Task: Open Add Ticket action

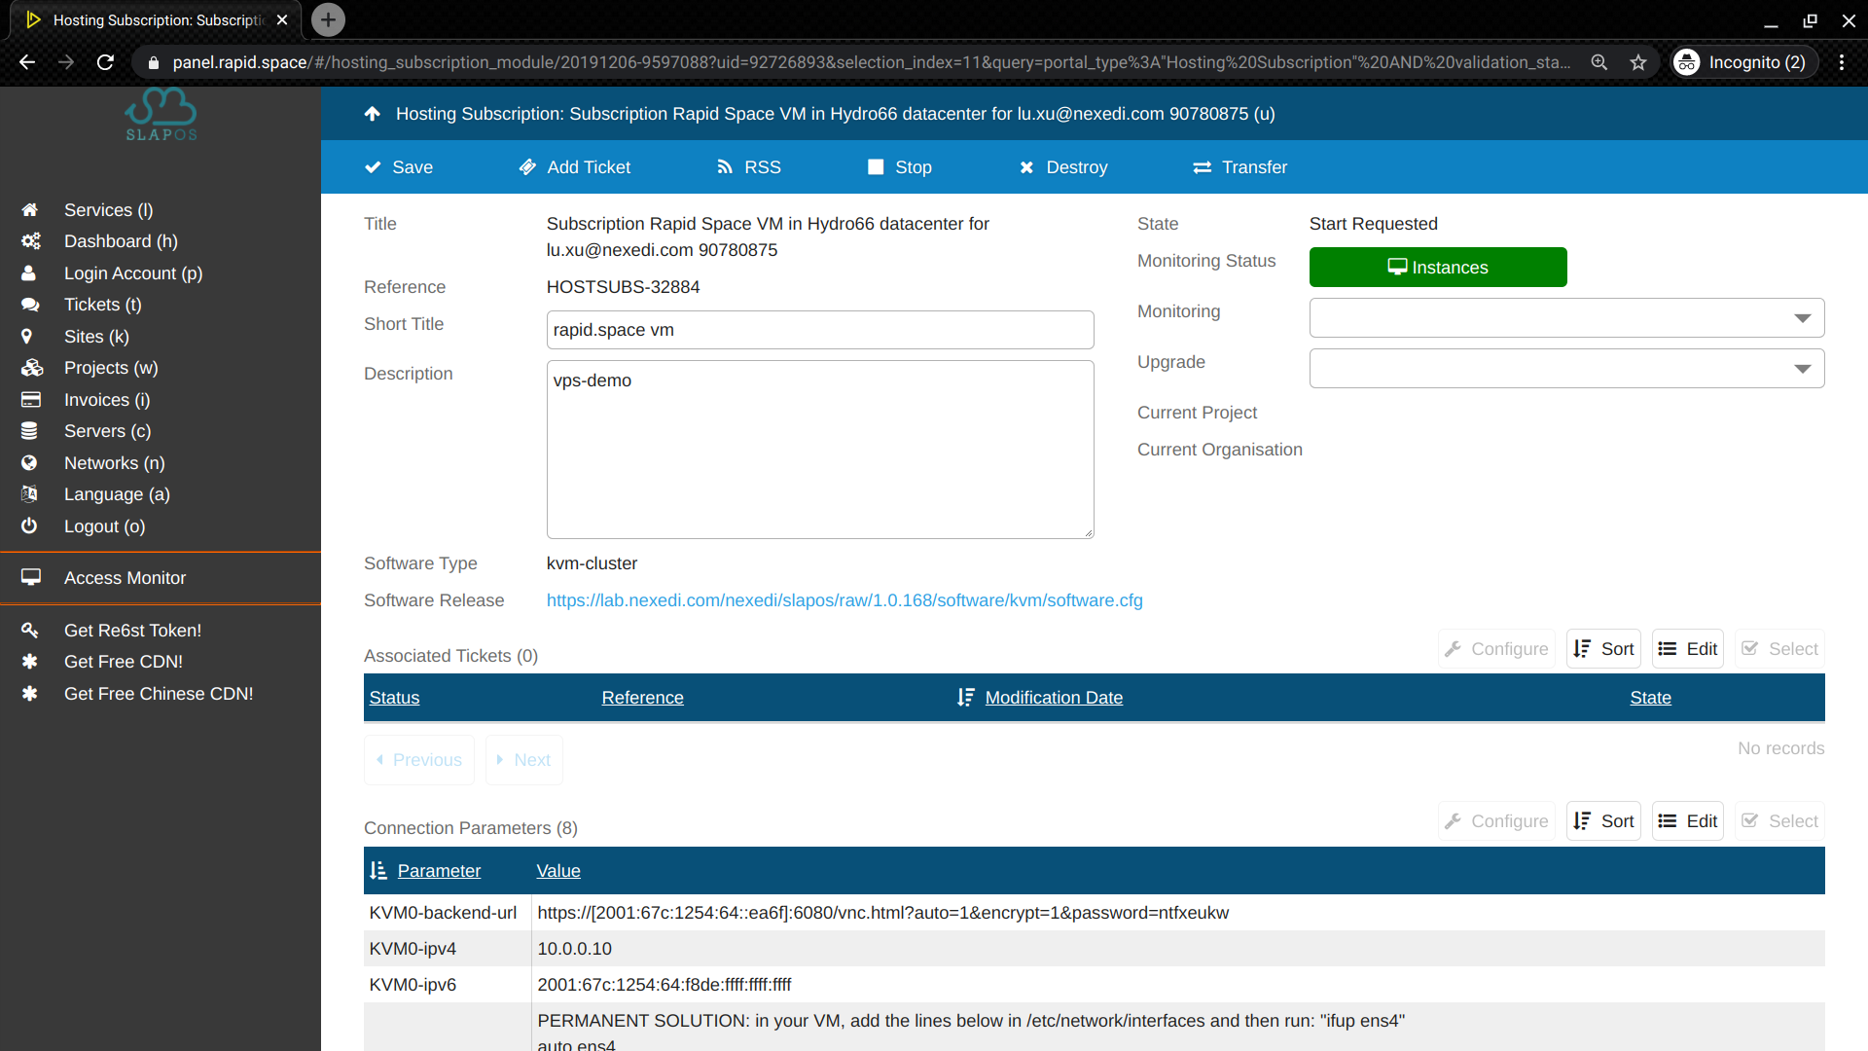Action: point(574,167)
